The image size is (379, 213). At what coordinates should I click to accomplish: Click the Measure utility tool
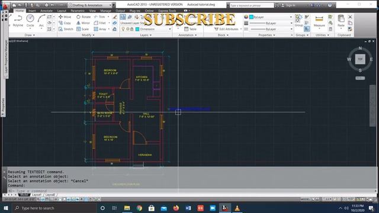319,21
